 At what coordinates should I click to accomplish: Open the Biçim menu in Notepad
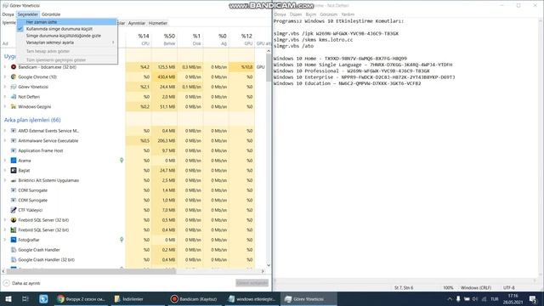point(311,14)
